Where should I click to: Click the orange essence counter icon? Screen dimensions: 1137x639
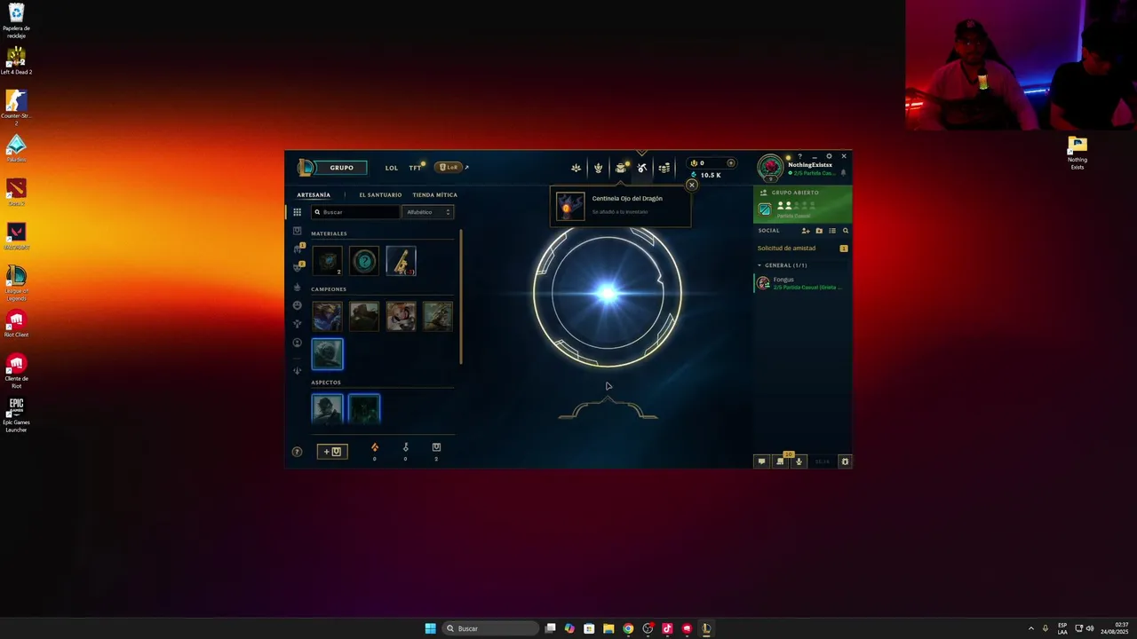point(374,447)
